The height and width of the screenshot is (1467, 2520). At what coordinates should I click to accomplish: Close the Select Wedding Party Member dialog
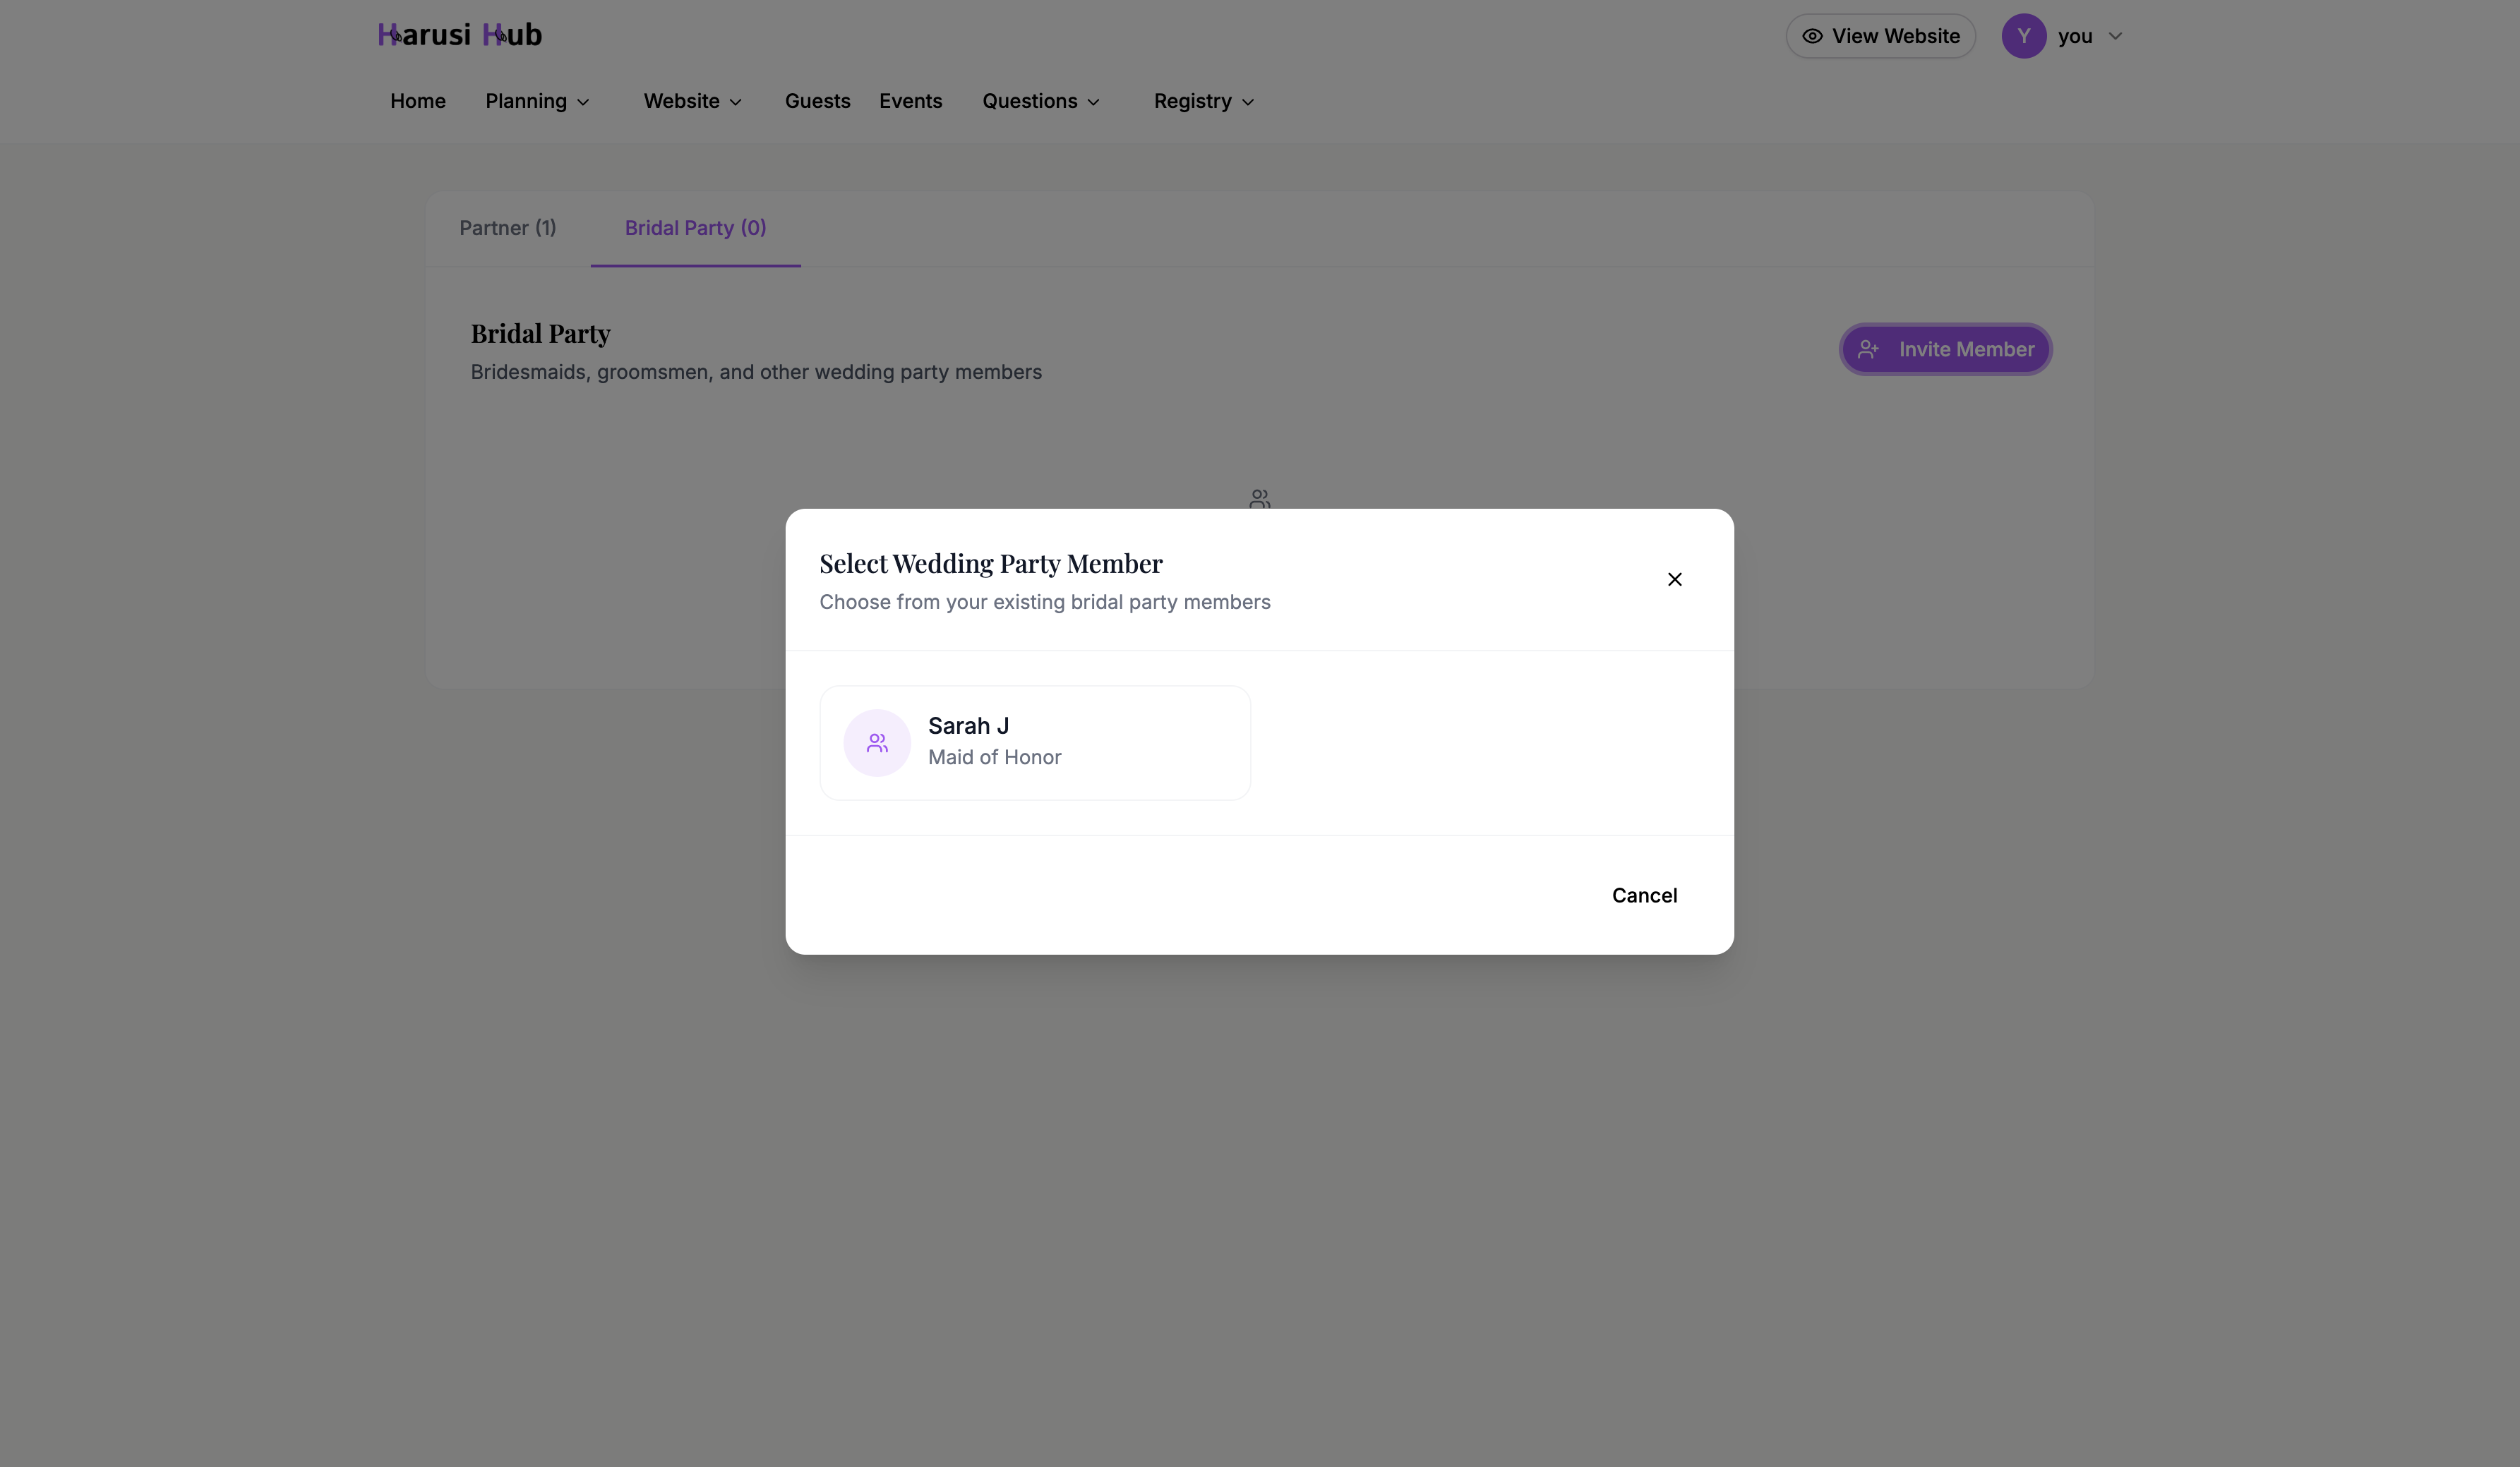pos(1675,579)
